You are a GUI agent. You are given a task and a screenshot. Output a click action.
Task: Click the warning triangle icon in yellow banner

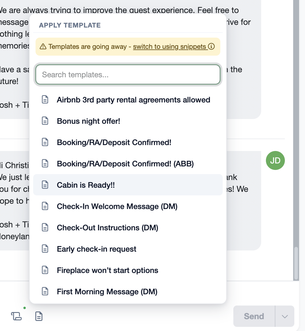43,46
